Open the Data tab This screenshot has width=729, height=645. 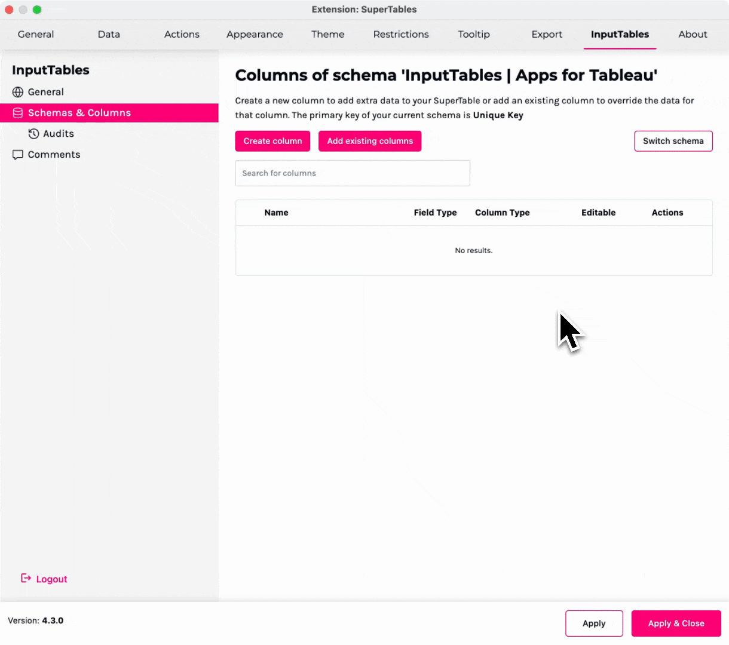point(109,34)
